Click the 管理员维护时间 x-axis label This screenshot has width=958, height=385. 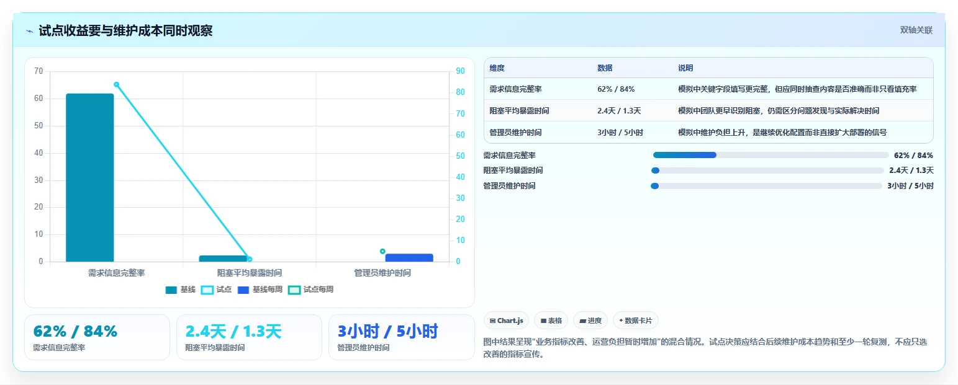point(382,273)
